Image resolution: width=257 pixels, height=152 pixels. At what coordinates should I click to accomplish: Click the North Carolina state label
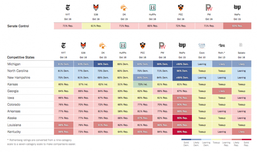point(18,71)
